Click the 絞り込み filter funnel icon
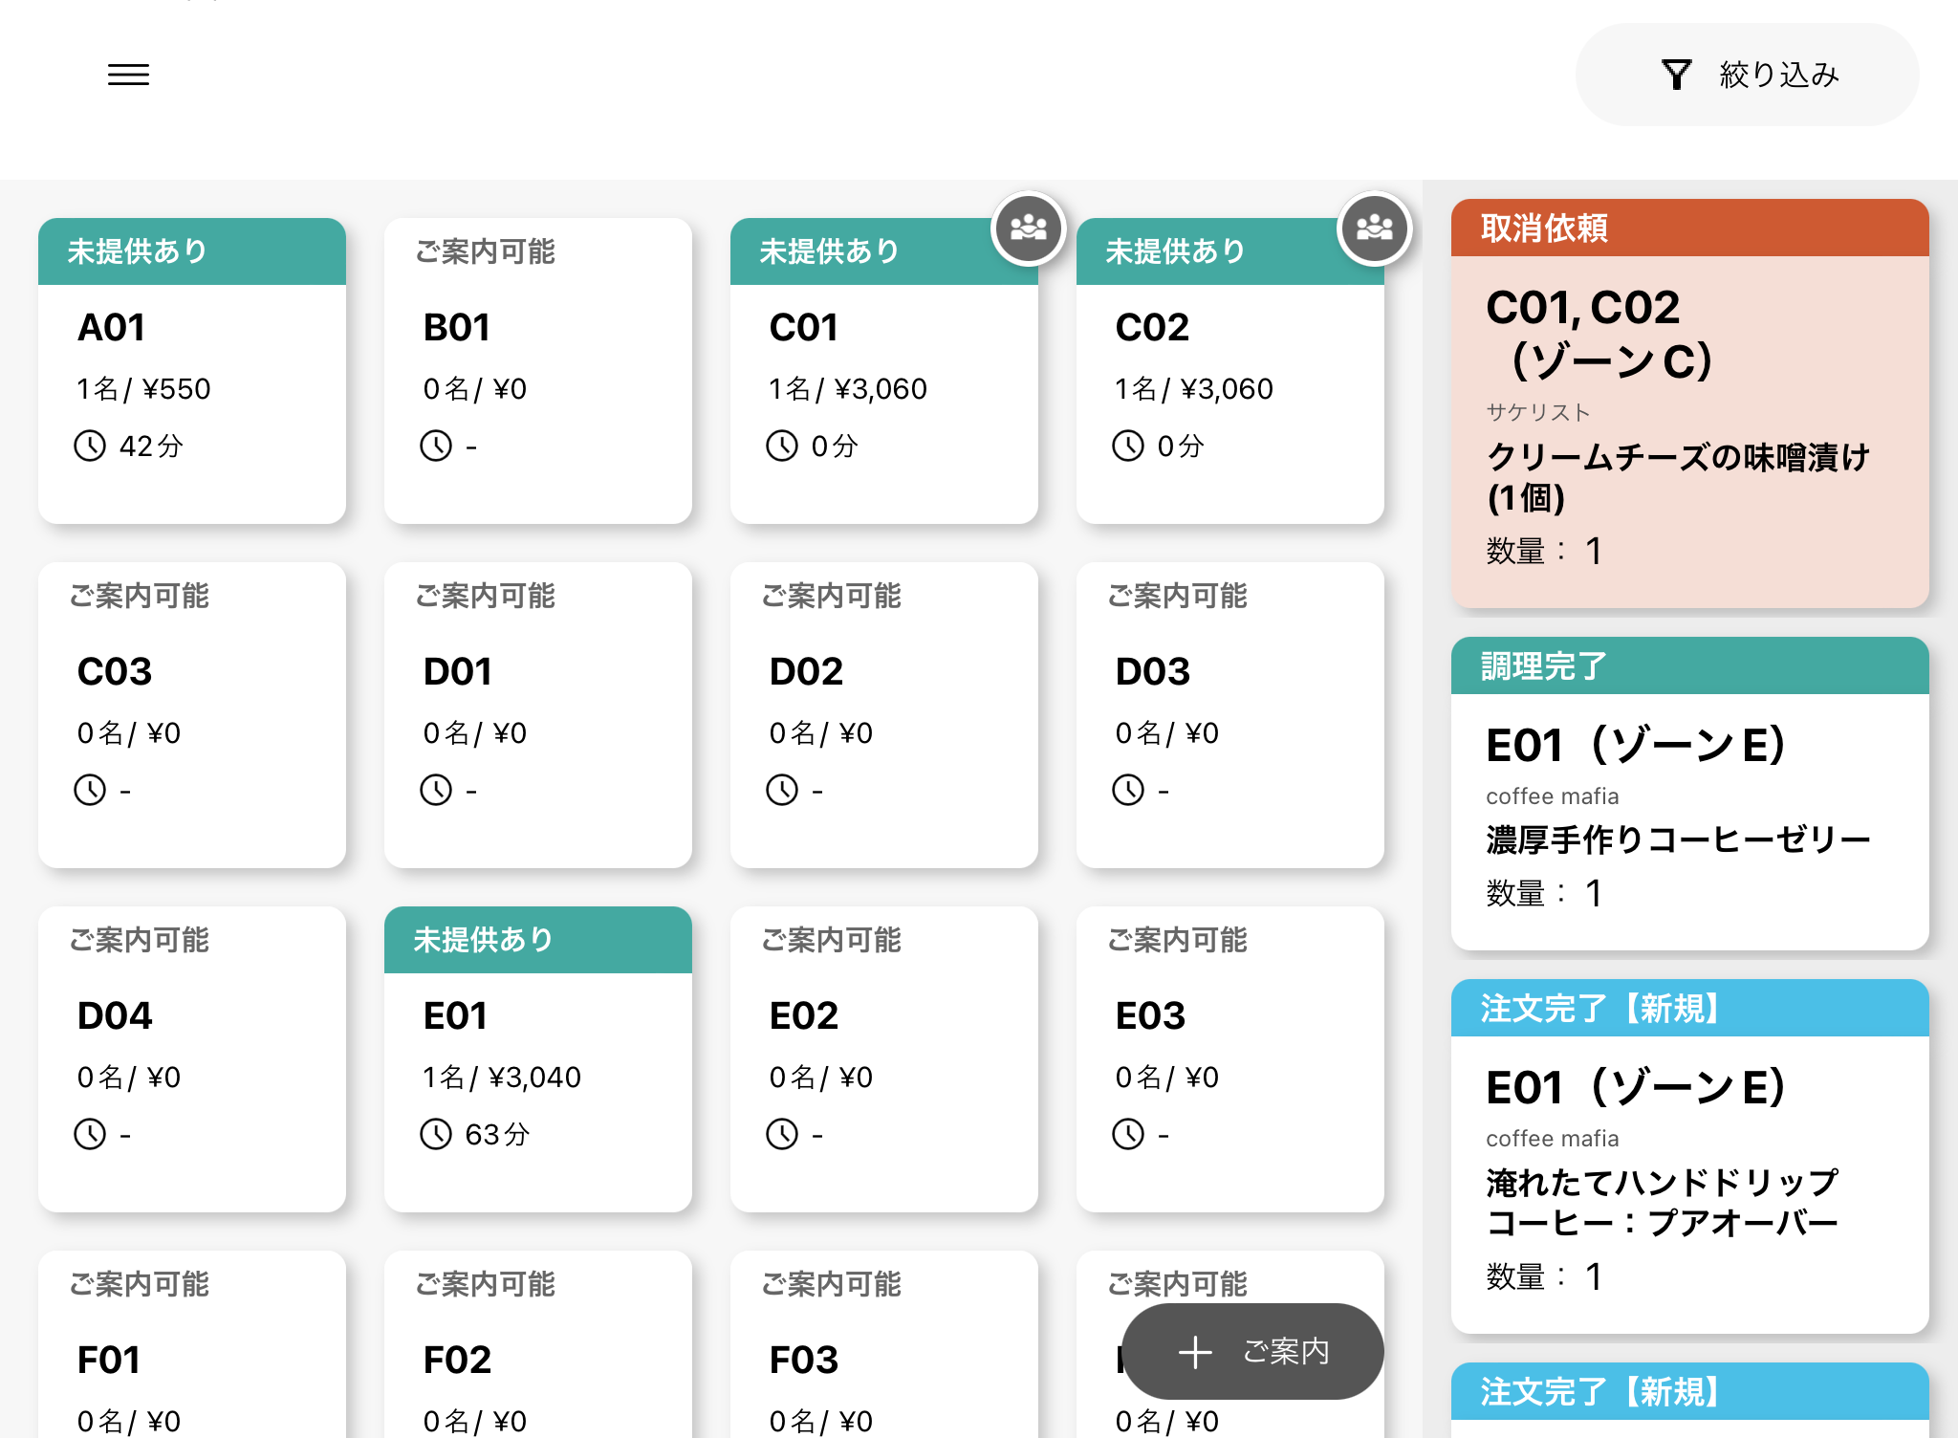Screen dimensions: 1958x1438 (1676, 75)
